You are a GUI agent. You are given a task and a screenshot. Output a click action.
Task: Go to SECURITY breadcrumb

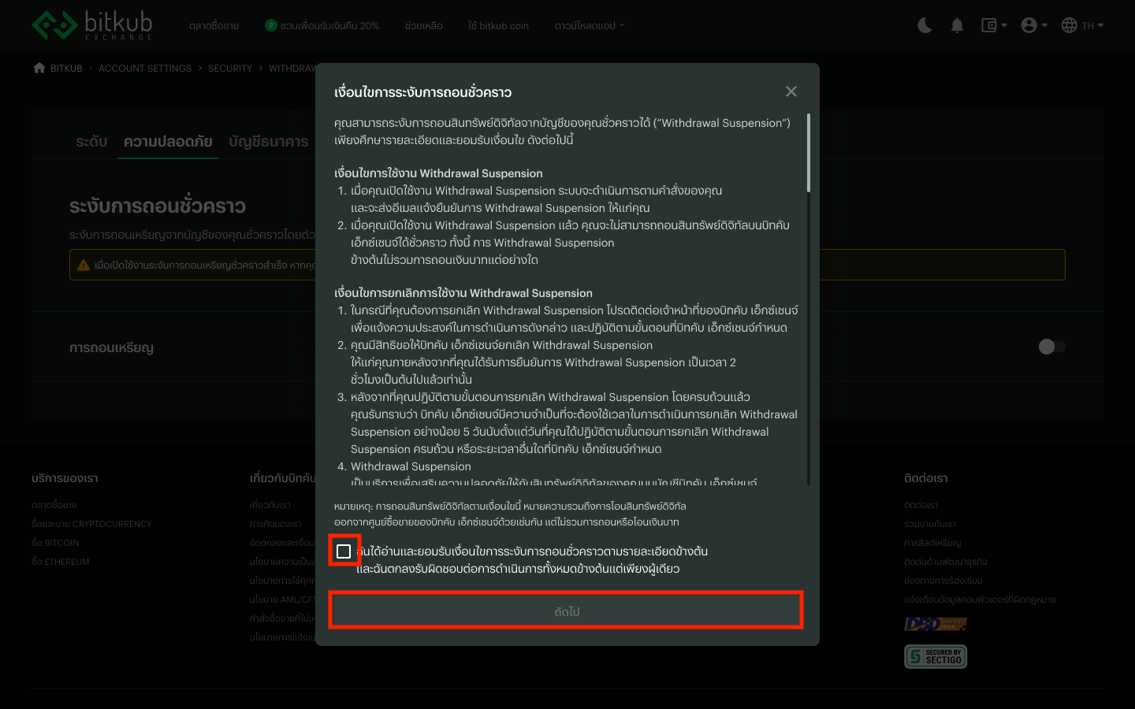[230, 69]
